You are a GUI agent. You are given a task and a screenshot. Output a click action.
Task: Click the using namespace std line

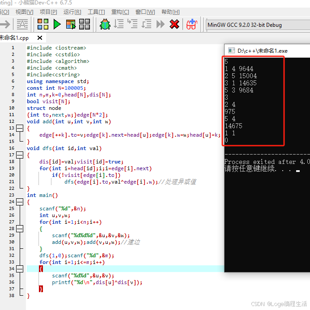(58, 81)
